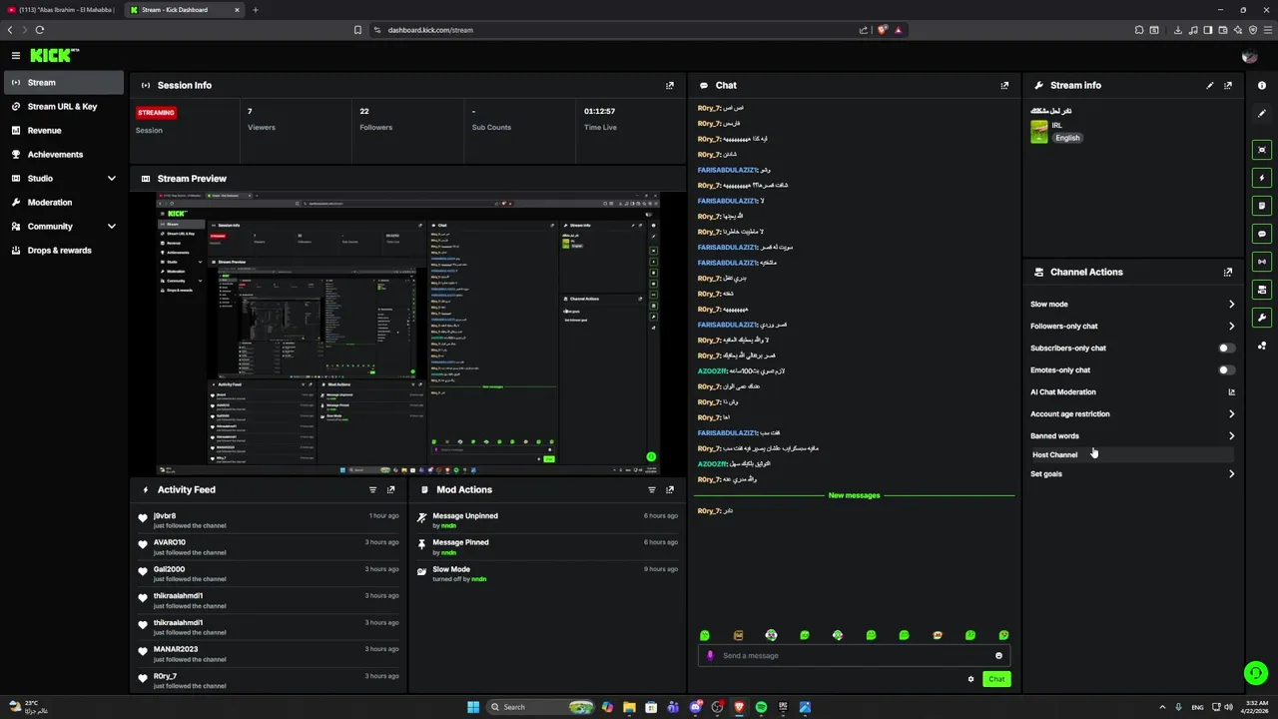Switch to the Abas Ibrahim YouTube tab
Viewport: 1278px width, 719px height.
pos(61,10)
